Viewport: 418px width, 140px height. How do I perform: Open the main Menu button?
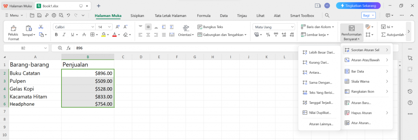point(14,16)
